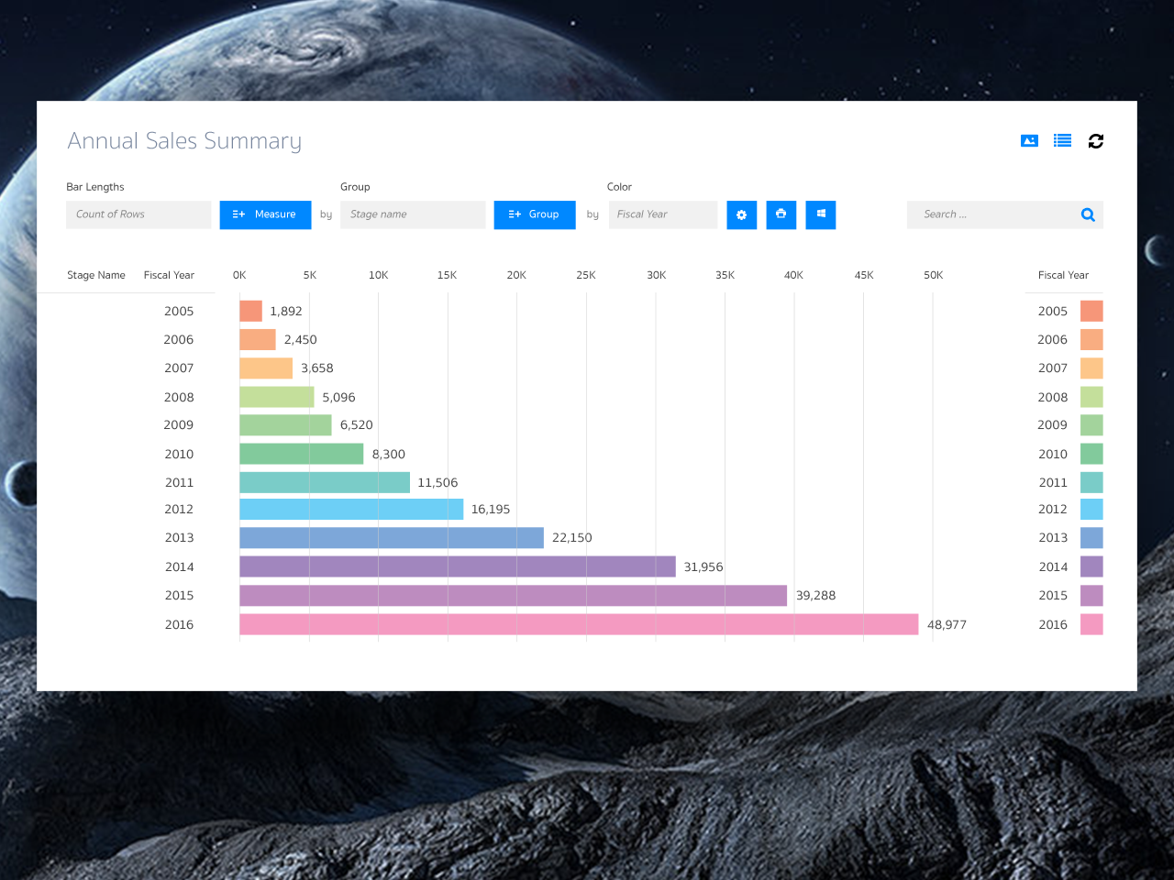
Task: Click the blue Measure button
Action: (265, 214)
